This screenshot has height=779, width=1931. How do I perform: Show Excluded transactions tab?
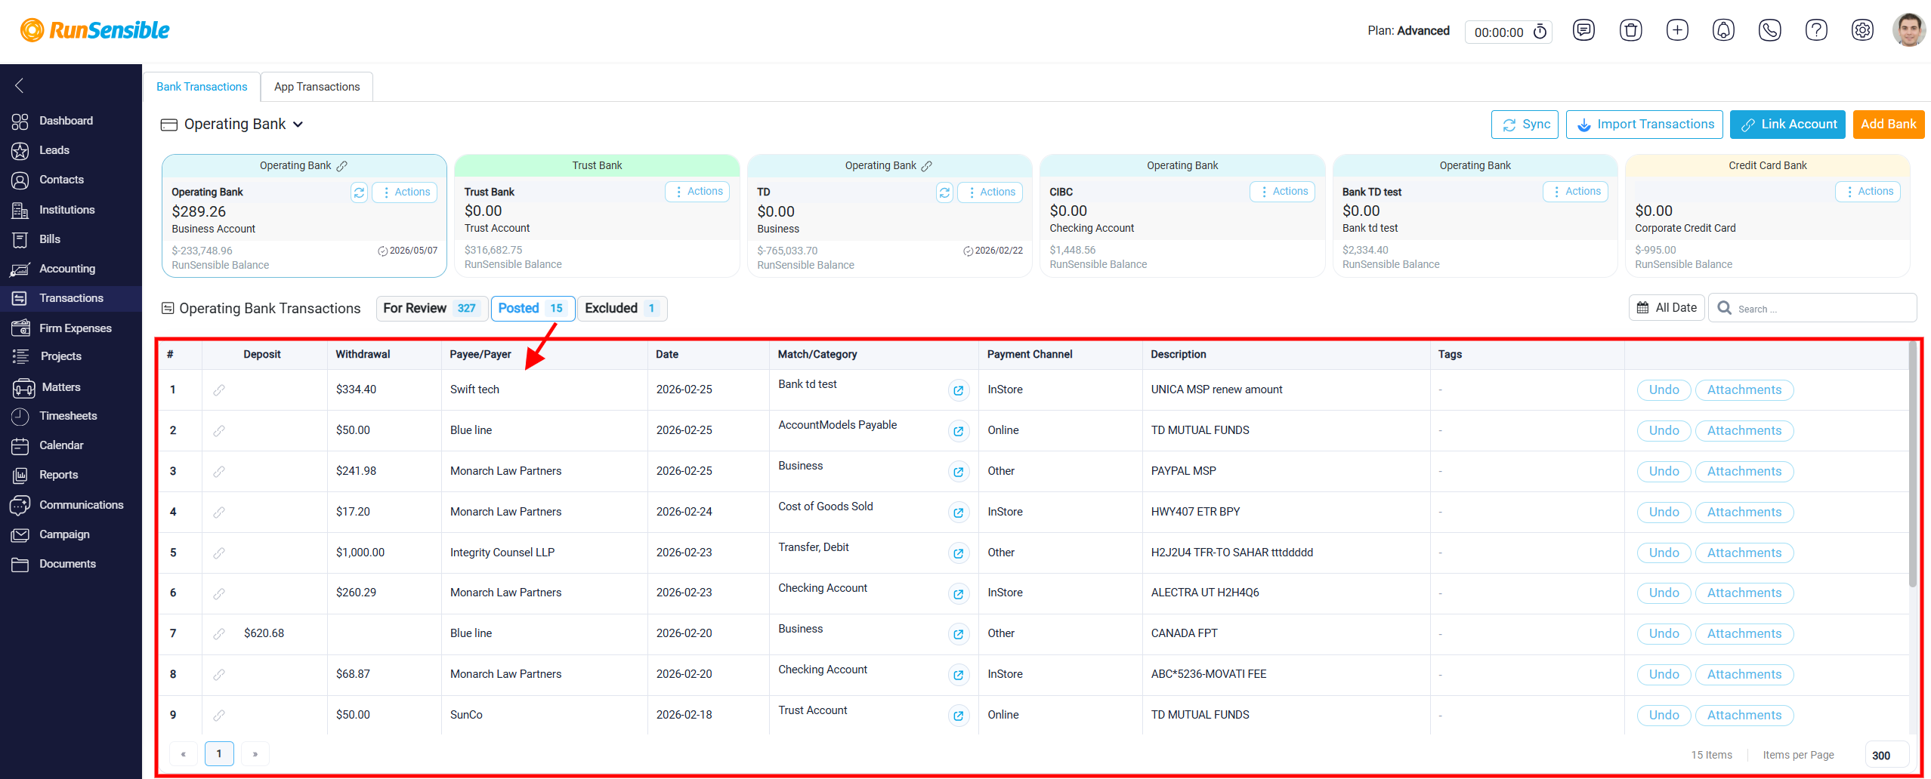tap(622, 308)
